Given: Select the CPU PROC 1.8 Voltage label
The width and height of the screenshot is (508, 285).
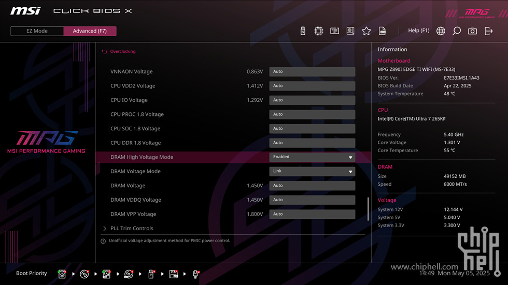Looking at the screenshot, I should (137, 114).
